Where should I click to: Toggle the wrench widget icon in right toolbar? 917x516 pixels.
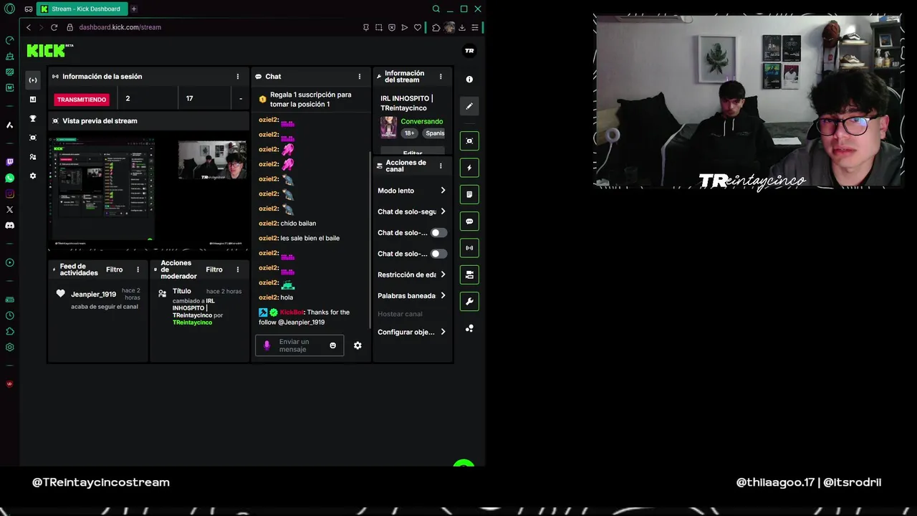tap(469, 301)
